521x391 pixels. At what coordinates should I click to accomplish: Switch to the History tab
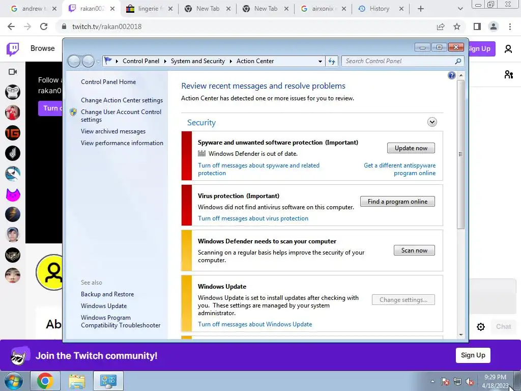[380, 9]
